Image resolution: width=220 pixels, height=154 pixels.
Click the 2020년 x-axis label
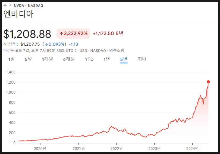(x=40, y=149)
